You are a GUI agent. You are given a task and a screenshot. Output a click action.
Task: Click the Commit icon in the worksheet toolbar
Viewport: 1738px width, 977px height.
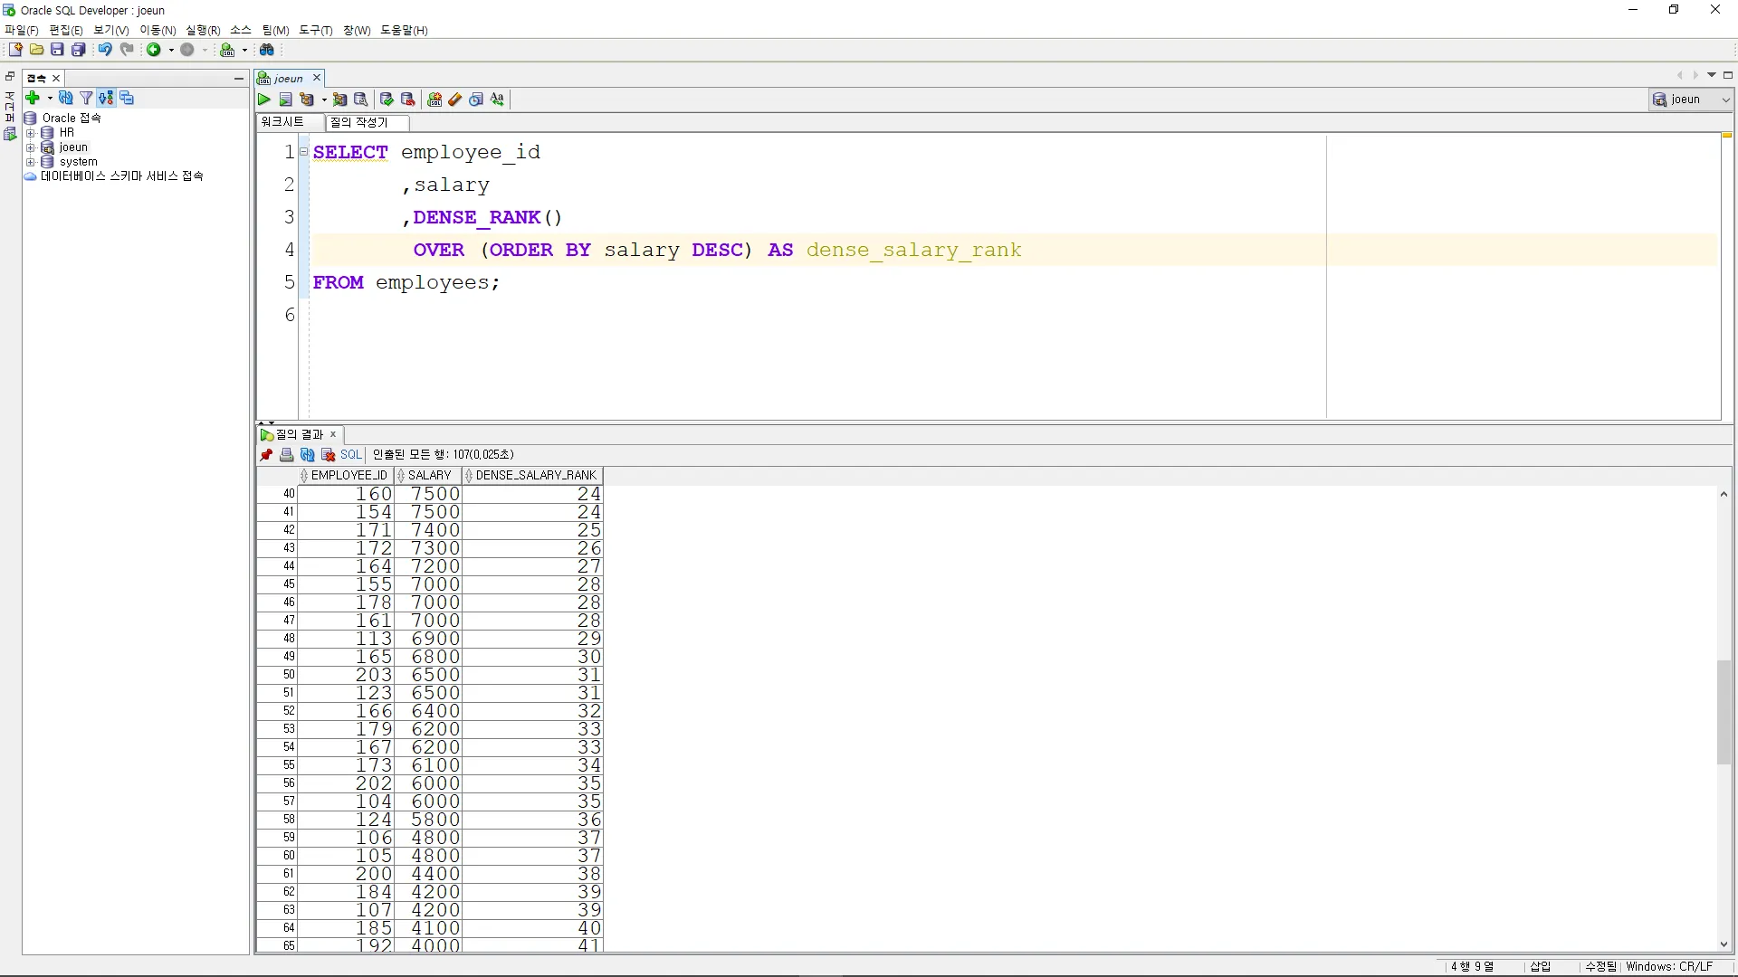click(387, 100)
